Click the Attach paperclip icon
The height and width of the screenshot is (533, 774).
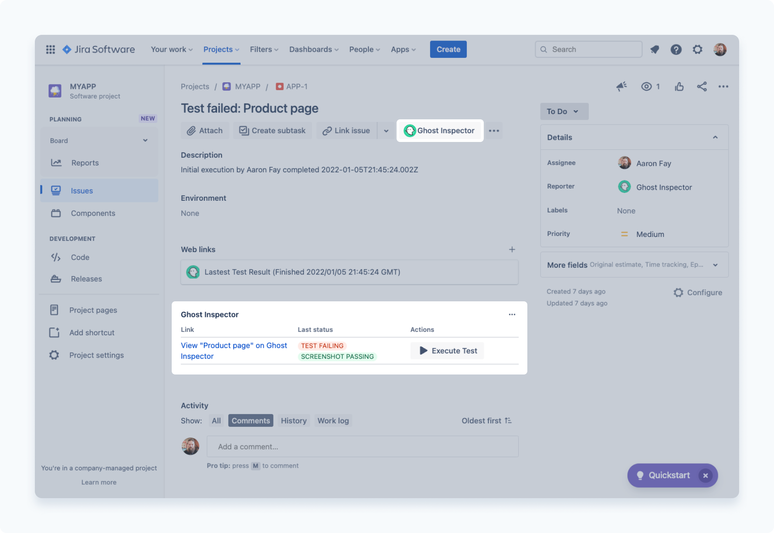pos(192,130)
